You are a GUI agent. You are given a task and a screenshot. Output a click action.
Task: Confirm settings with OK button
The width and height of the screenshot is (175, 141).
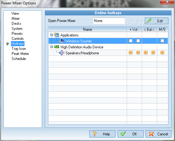click(x=130, y=134)
